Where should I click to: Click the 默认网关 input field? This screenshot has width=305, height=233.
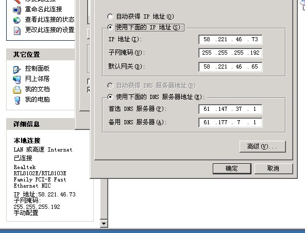pos(230,67)
